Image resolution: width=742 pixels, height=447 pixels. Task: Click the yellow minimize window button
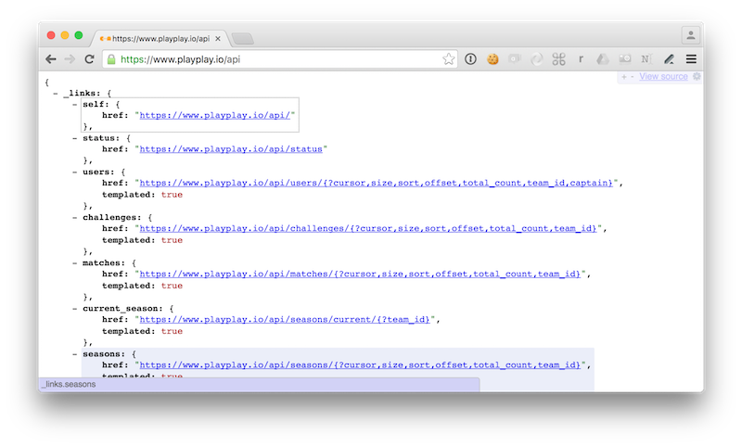[x=65, y=35]
